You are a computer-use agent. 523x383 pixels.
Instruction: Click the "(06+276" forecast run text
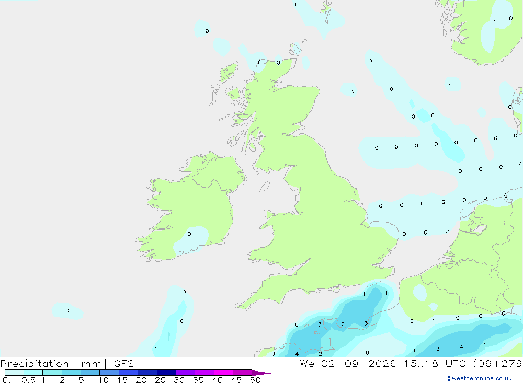tap(498, 363)
